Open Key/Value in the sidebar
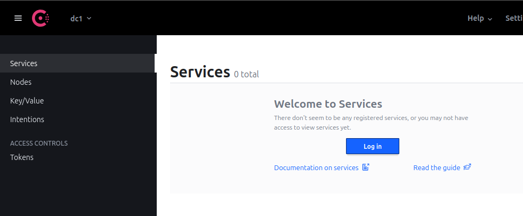This screenshot has width=523, height=216. [x=78, y=100]
